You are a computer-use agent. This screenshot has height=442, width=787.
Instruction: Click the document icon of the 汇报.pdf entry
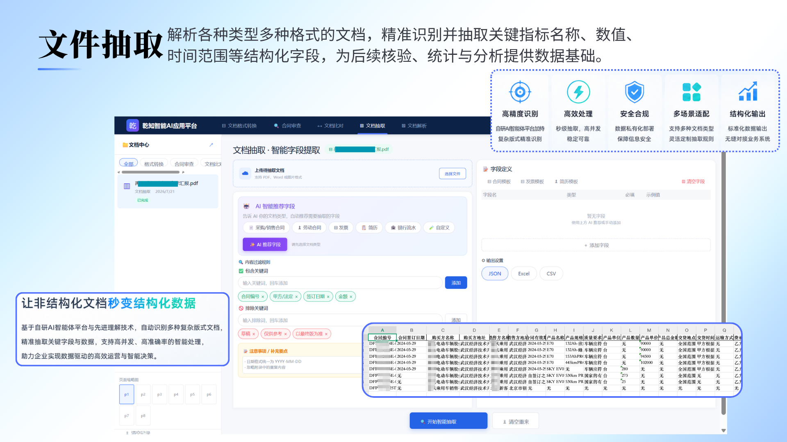point(127,186)
